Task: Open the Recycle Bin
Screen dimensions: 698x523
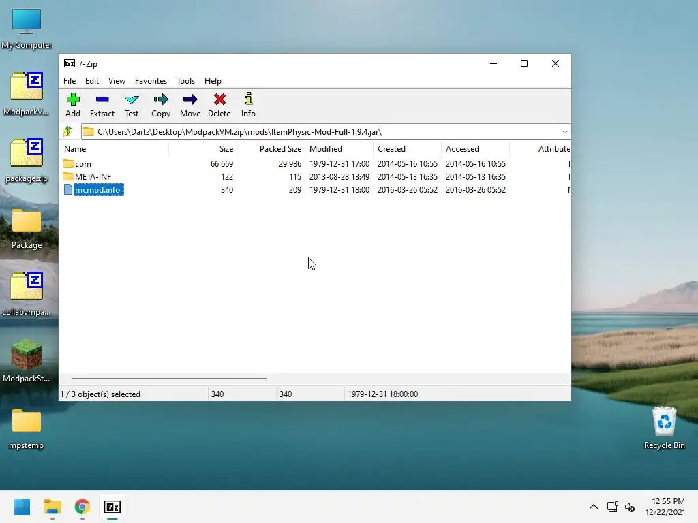Action: pyautogui.click(x=664, y=428)
